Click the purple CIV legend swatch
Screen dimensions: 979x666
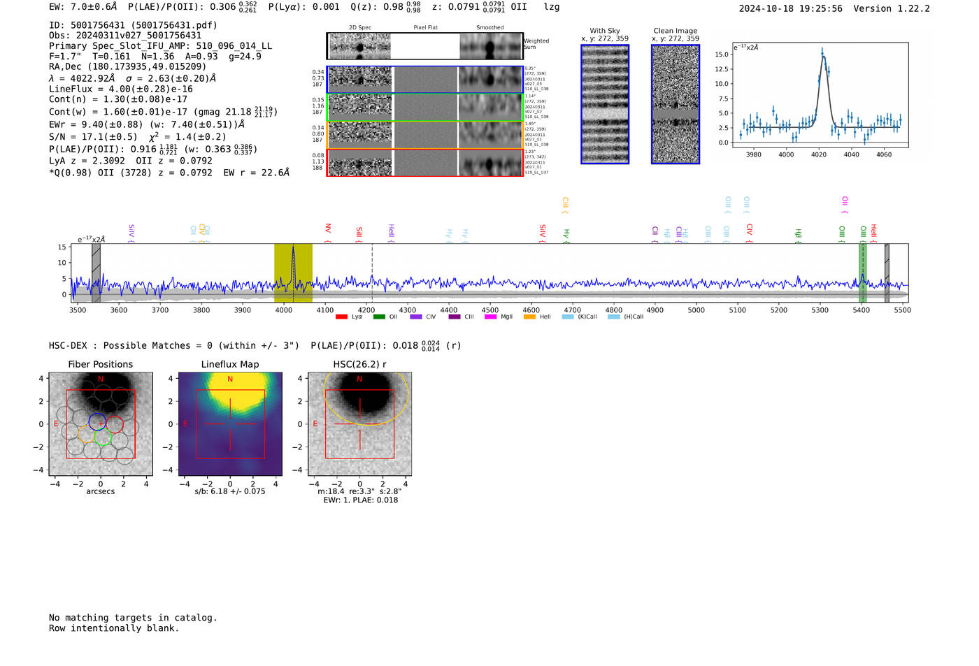point(416,317)
